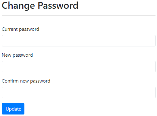Place cursor in second password box
Viewport: 157px width, 116px height.
tap(79, 67)
